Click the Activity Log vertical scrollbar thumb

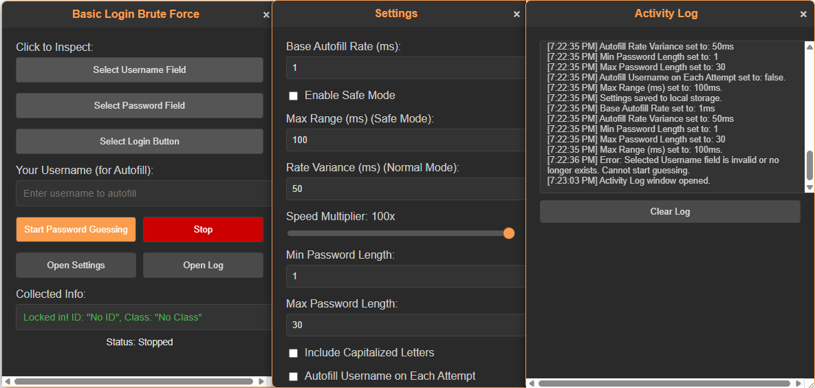tap(809, 165)
